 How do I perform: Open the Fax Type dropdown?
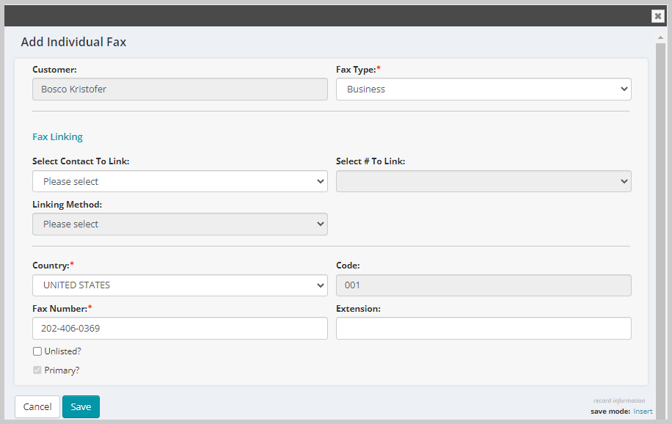[483, 89]
